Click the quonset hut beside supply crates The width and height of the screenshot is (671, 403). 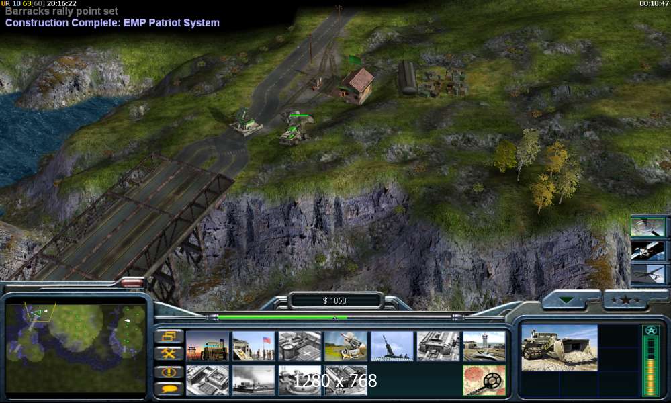pos(407,77)
